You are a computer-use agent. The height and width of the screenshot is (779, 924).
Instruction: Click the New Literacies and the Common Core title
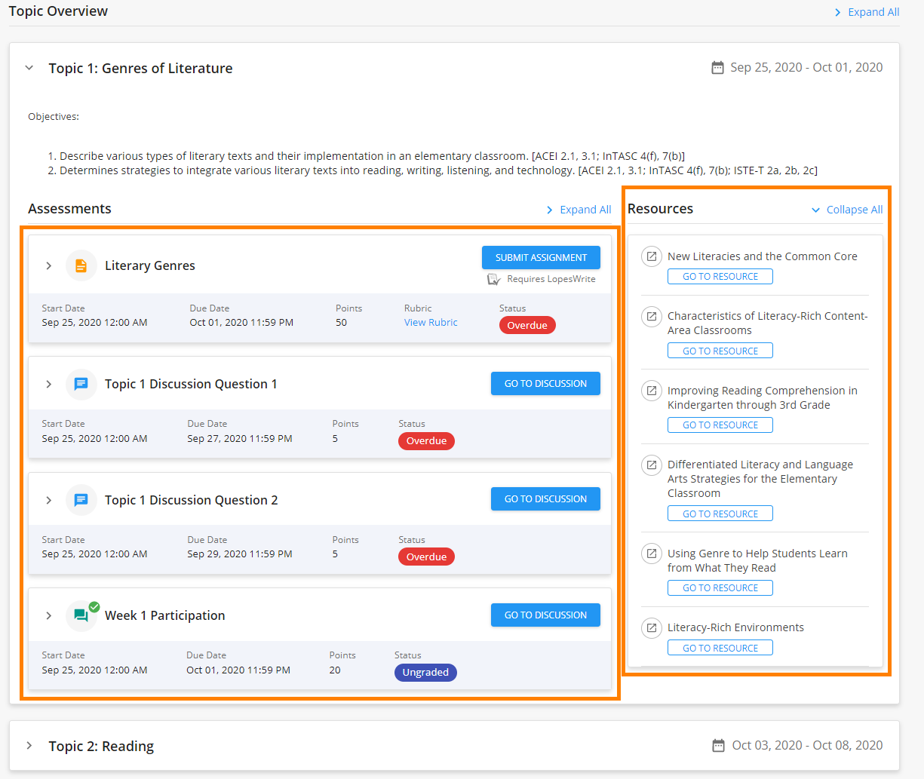pyautogui.click(x=763, y=256)
